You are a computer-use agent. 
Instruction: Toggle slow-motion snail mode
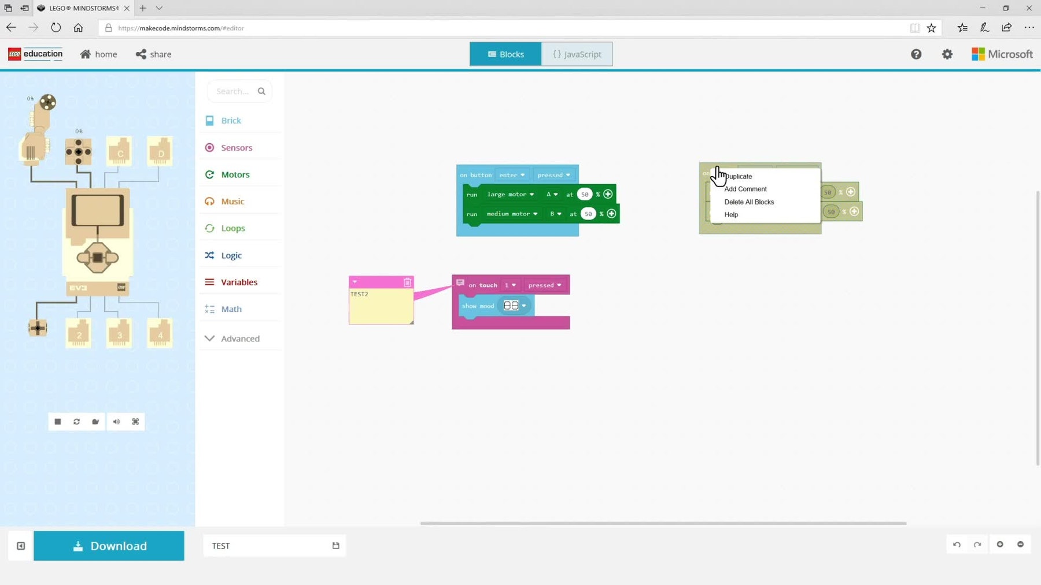pos(96,422)
